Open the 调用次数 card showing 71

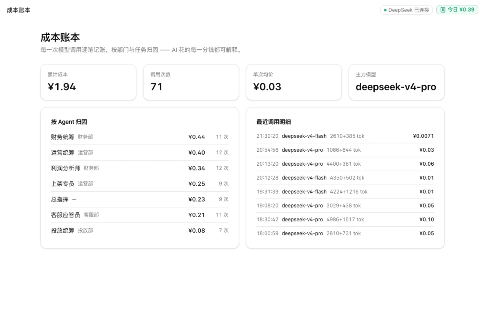191,82
